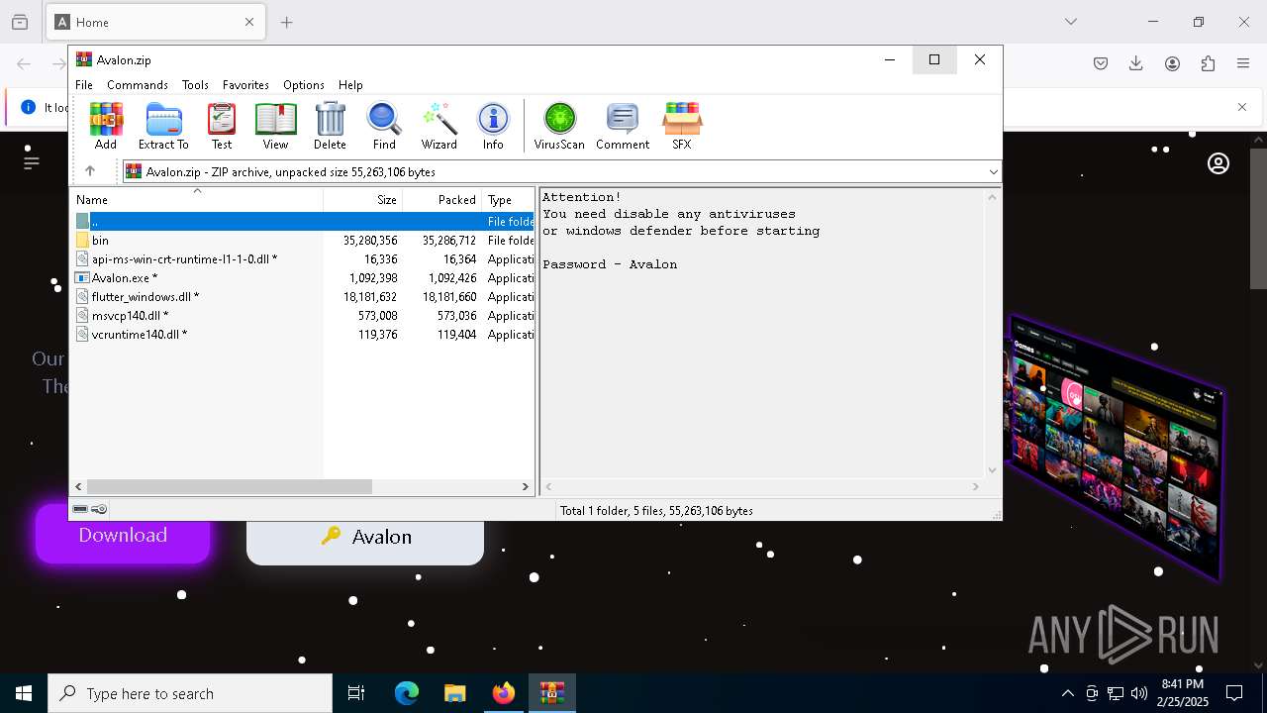Viewport: 1267px width, 713px height.
Task: Open File Explorer from taskbar
Action: (455, 693)
